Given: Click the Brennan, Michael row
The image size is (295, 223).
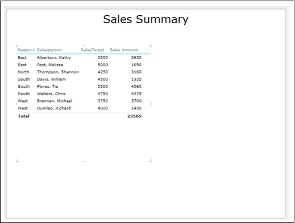Looking at the screenshot, I should point(80,101).
